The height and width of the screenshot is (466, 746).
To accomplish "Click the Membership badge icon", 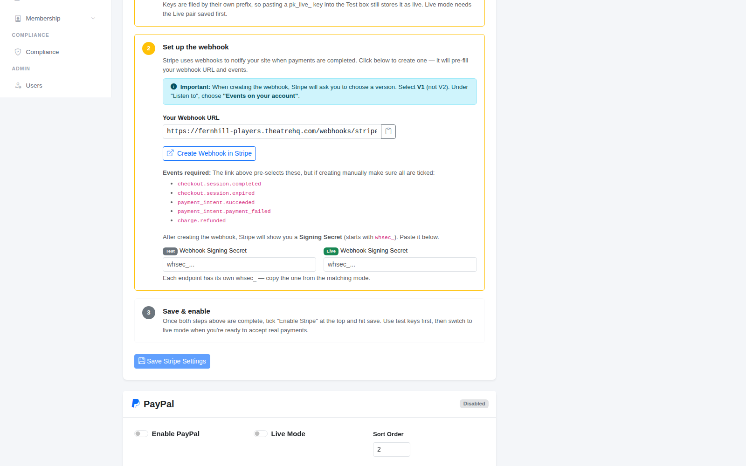I will 18,19.
